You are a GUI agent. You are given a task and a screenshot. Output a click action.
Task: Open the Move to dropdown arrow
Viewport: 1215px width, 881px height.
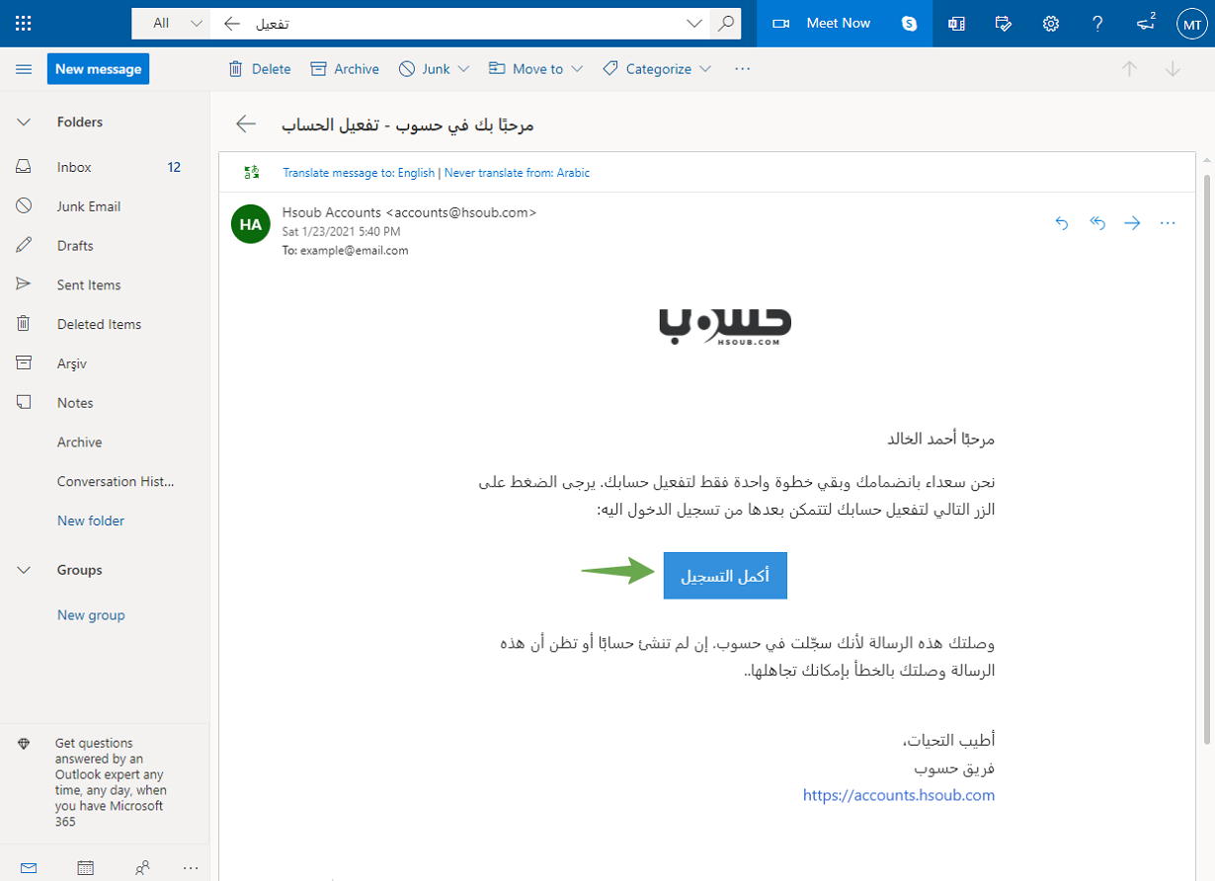coord(577,69)
